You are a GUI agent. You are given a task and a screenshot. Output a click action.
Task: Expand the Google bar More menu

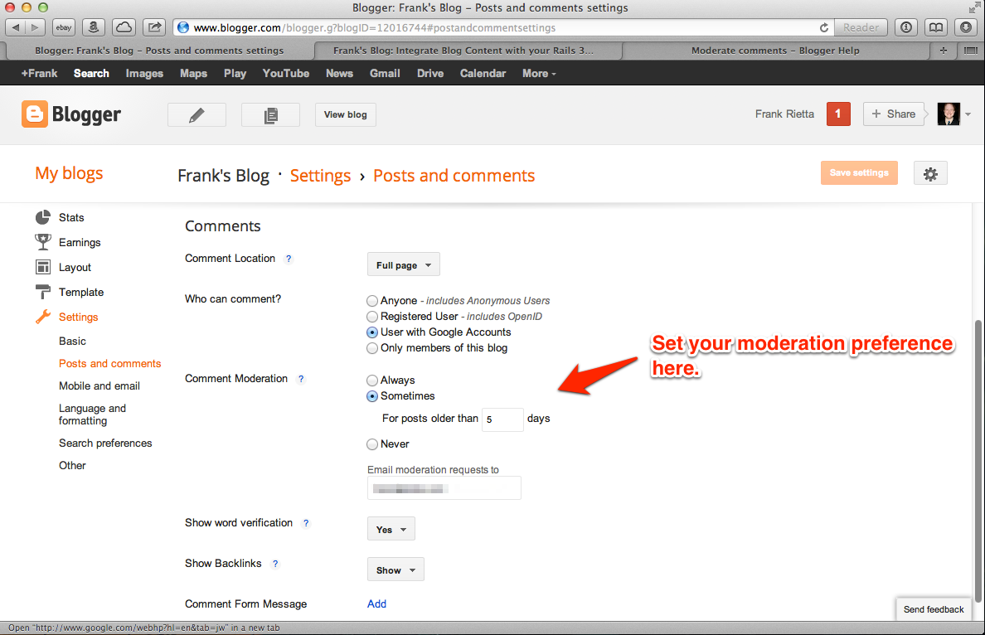point(539,74)
